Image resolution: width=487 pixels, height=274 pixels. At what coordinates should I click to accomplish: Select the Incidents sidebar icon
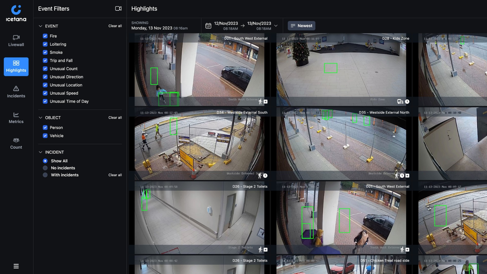16,92
